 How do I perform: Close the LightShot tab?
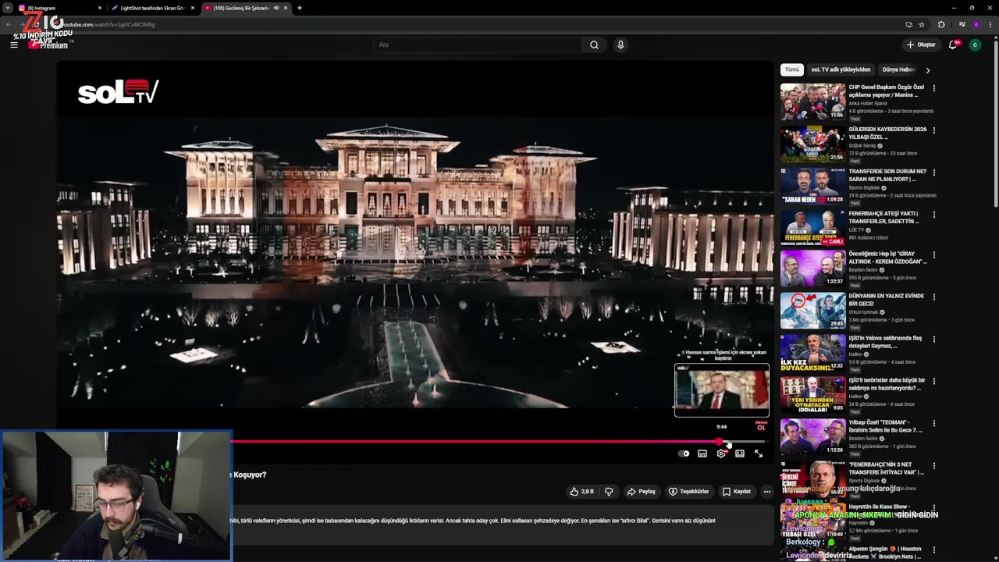[x=193, y=8]
